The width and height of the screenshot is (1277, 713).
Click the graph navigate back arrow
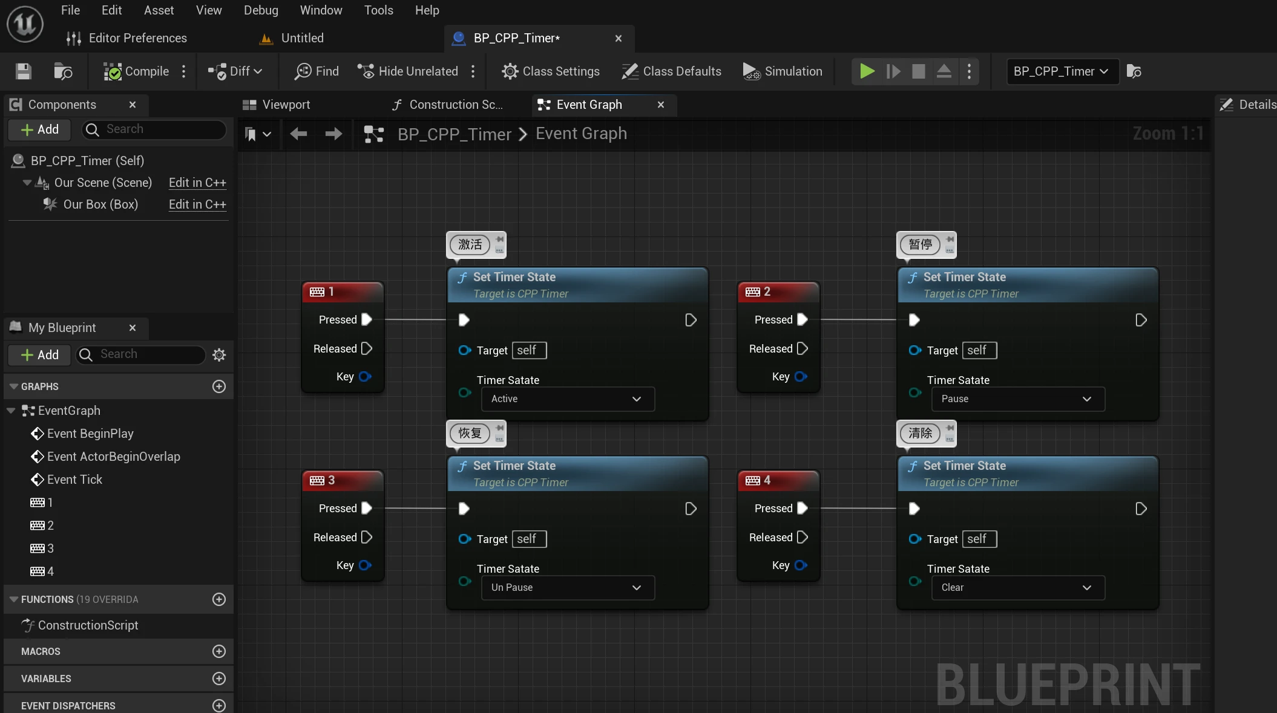298,134
